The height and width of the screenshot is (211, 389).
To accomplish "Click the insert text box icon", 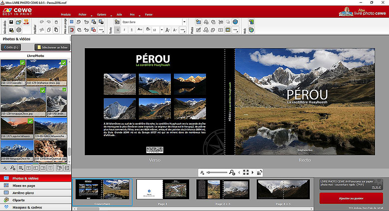I will [117, 22].
